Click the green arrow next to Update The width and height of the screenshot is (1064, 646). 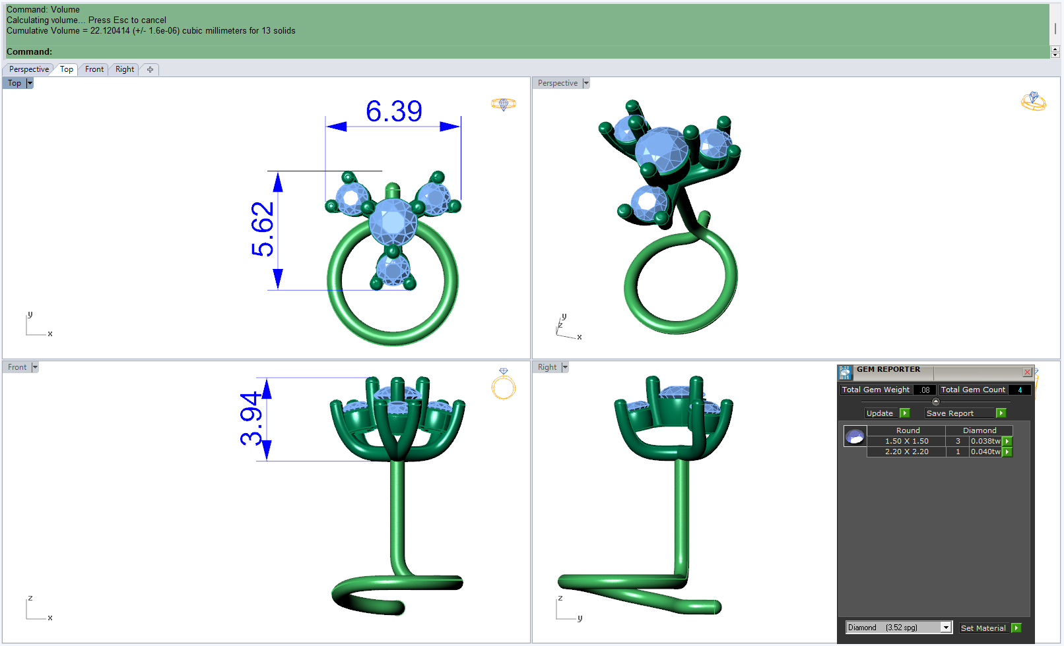tap(905, 413)
